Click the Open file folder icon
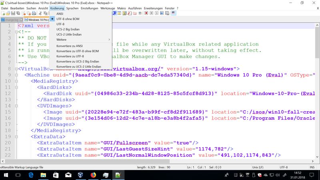Image resolution: width=320 pixels, height=180 pixels. point(8,13)
